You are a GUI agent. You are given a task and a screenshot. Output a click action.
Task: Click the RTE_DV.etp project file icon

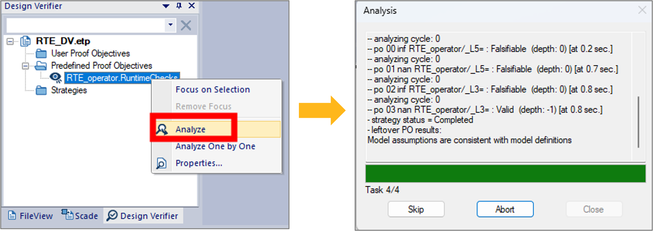tap(25, 41)
